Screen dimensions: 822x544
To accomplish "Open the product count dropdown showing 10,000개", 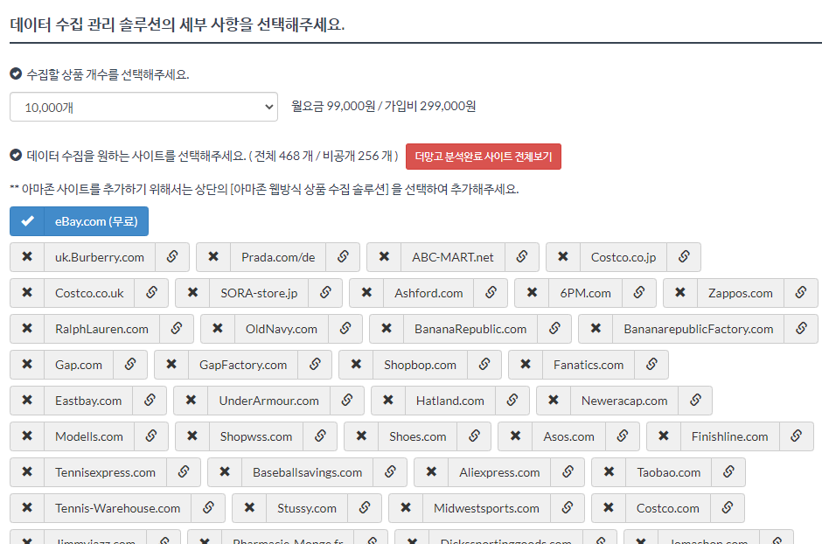I will [143, 107].
